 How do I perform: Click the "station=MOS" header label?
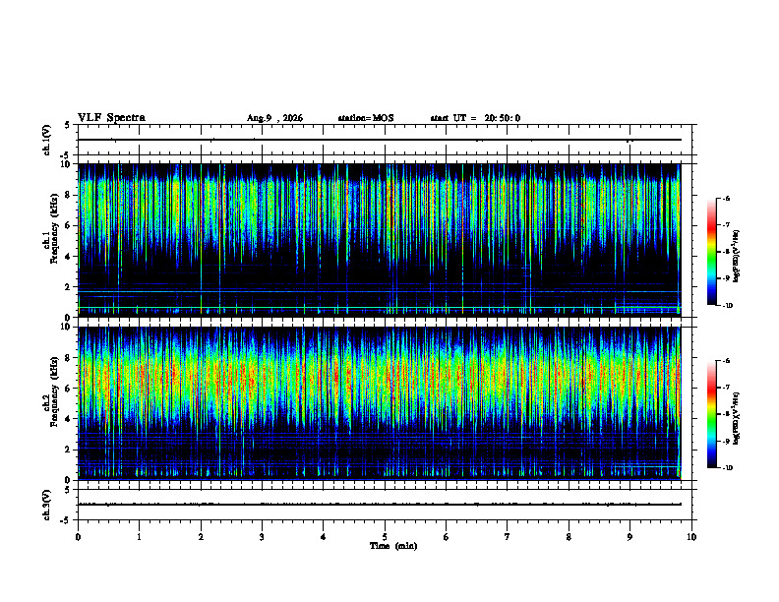tap(366, 118)
